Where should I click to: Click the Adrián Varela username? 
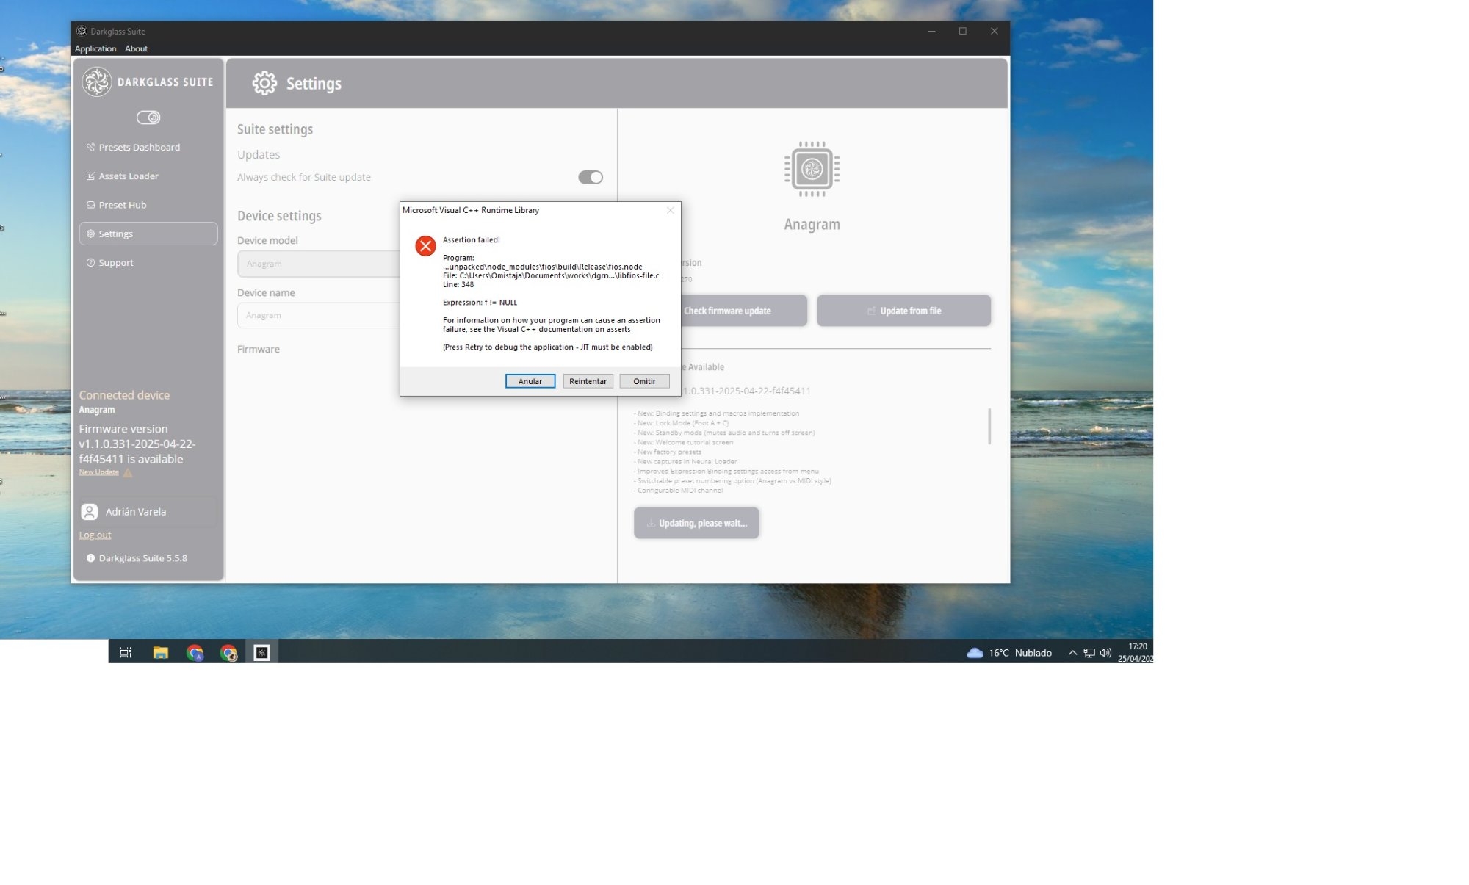(x=136, y=512)
